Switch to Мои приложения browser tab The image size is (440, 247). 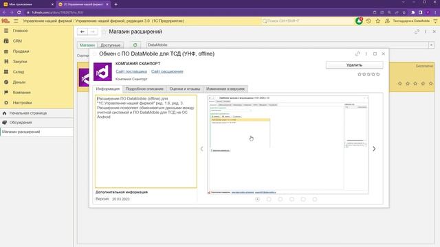[x=28, y=4]
